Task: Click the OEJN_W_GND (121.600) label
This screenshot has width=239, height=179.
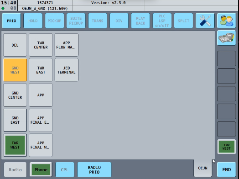Action: [45, 8]
